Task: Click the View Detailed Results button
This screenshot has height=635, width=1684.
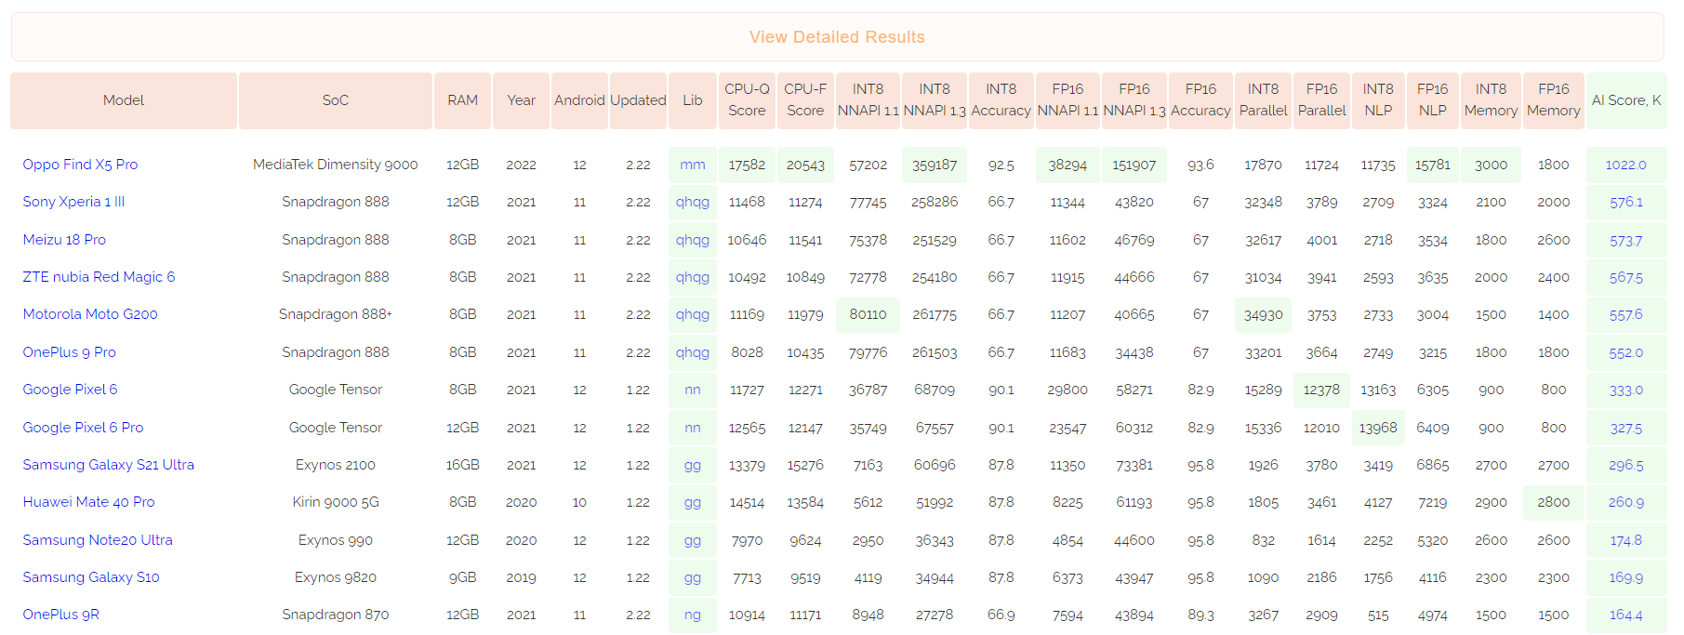Action: point(837,37)
